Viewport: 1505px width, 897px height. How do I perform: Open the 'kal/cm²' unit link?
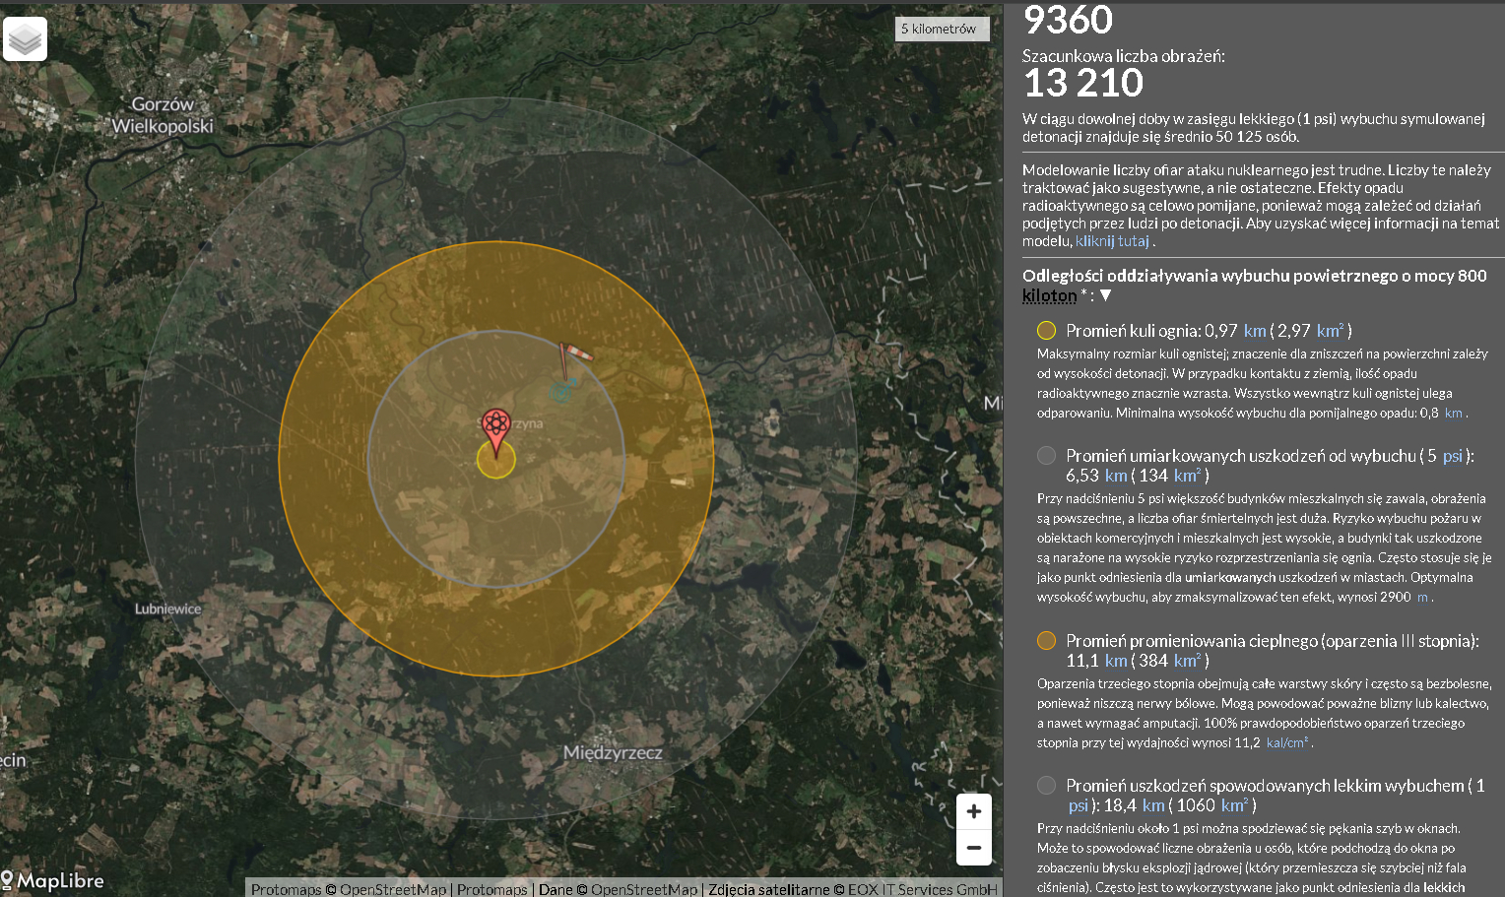pyautogui.click(x=1286, y=743)
